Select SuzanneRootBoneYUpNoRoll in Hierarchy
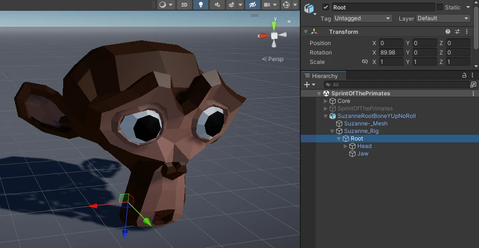Viewport: 479px width, 248px height. tap(376, 116)
